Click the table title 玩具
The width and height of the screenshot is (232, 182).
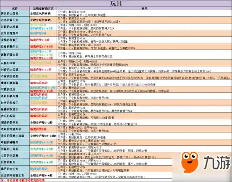pyautogui.click(x=116, y=3)
